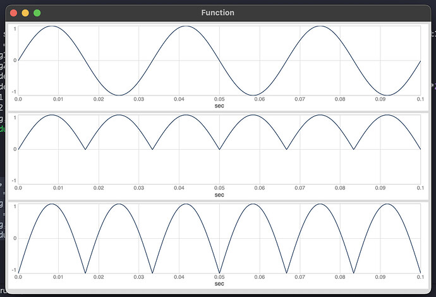
Task: Click the 0 y-axis label of bottom plot
Action: coord(15,238)
